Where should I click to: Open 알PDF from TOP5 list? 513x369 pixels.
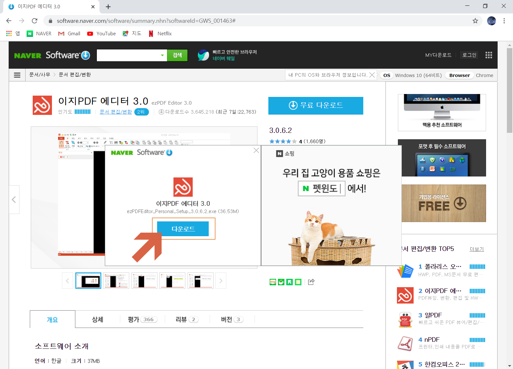coord(433,315)
